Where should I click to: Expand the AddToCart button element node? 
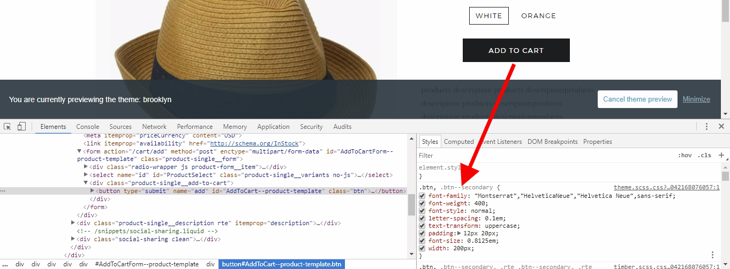(93, 191)
